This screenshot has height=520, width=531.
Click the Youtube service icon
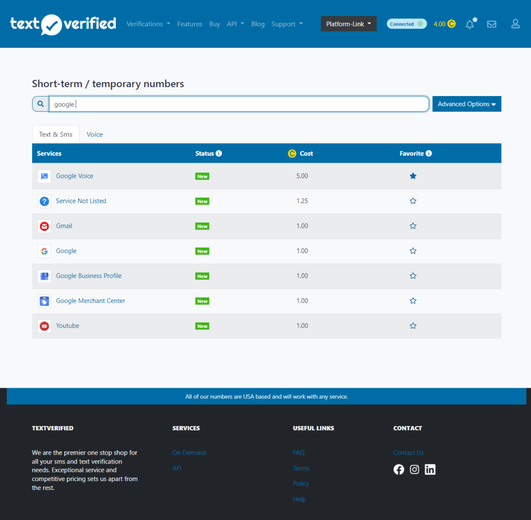click(x=45, y=326)
